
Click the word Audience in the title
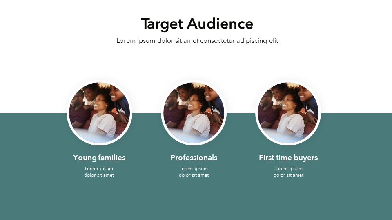tap(220, 24)
